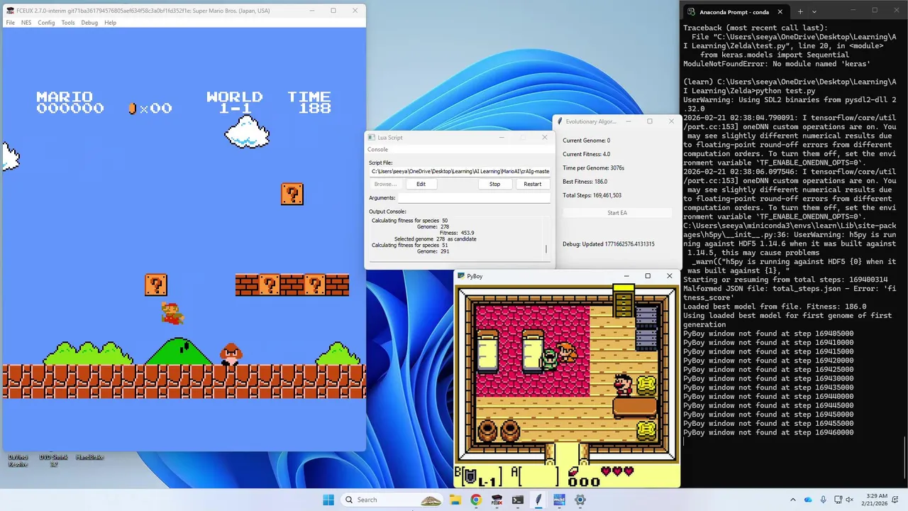Click the 'Debug: Updated' status text
Screen dimensions: 908x511
(x=609, y=244)
